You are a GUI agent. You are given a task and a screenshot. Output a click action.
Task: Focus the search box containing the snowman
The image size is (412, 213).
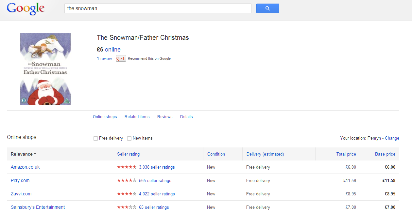click(x=158, y=8)
